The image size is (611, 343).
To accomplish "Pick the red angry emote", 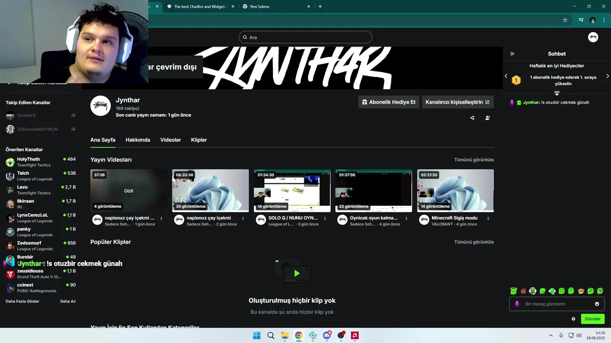I will point(523,291).
